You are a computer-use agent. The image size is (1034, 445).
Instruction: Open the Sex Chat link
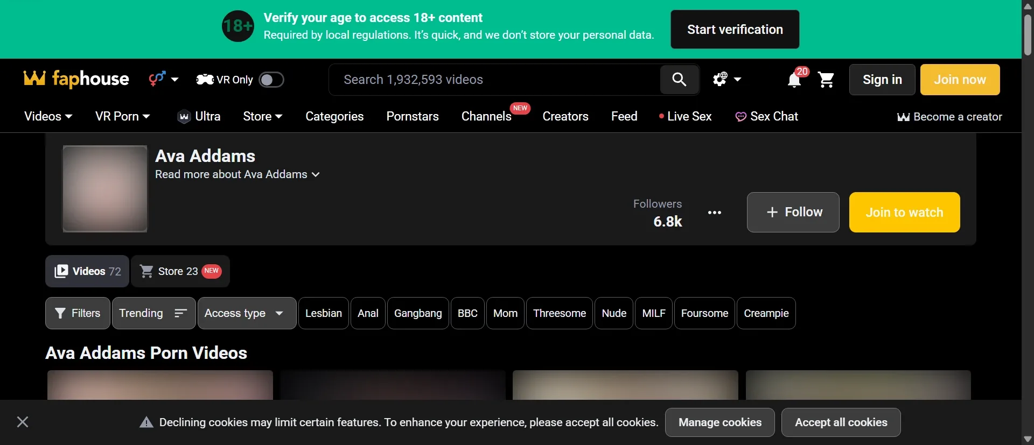pyautogui.click(x=767, y=116)
